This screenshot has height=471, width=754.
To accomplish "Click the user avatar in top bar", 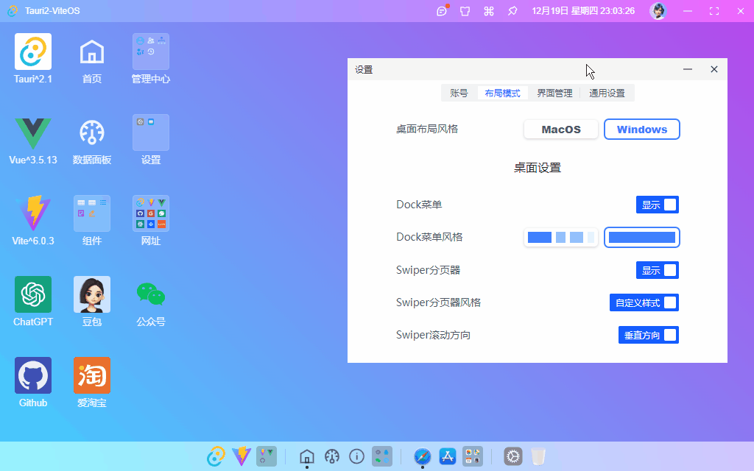I will 658,11.
